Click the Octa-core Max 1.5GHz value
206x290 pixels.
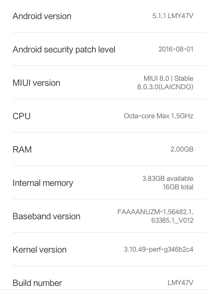click(x=158, y=116)
